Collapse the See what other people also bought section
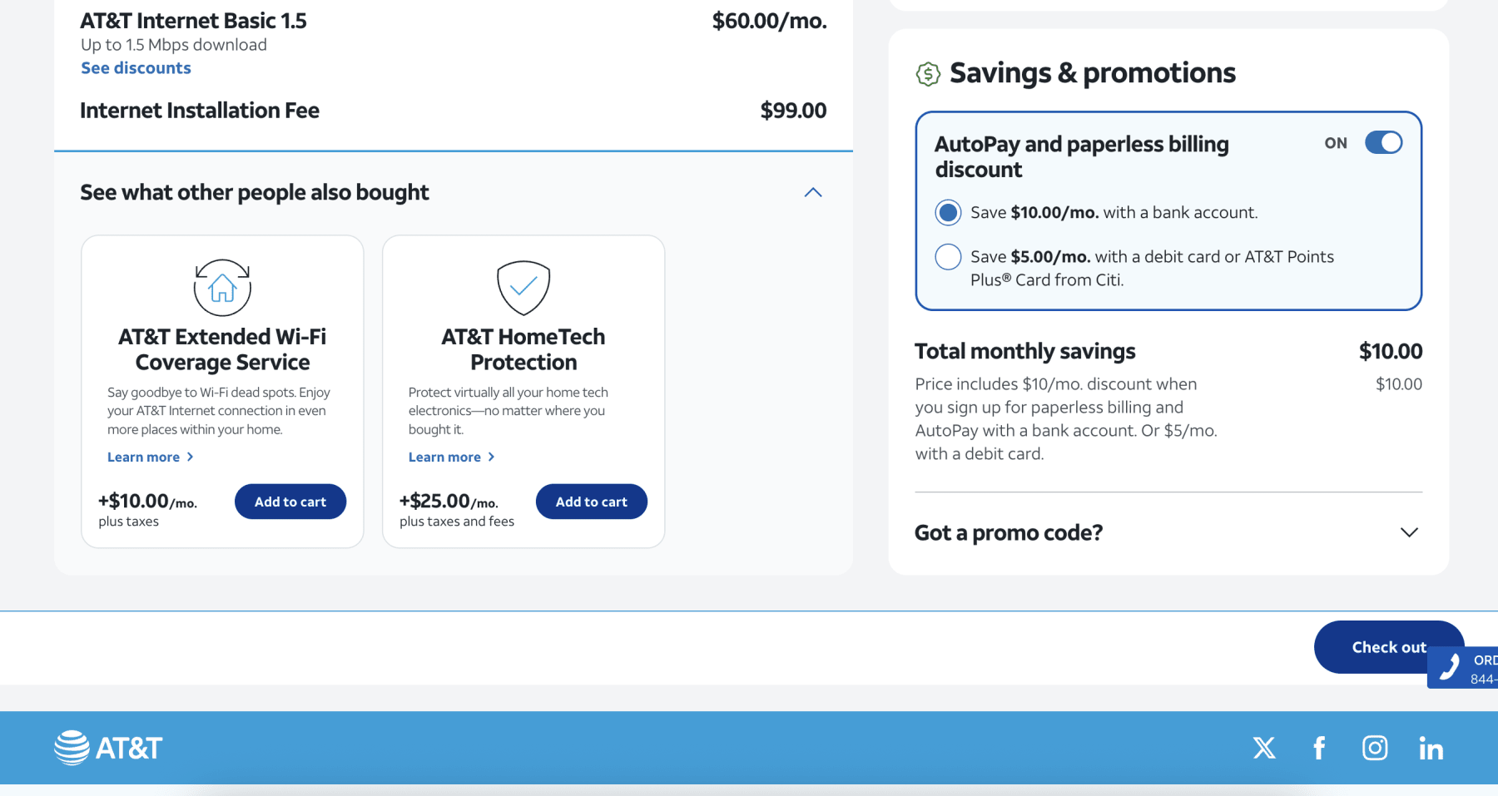This screenshot has height=796, width=1498. click(x=813, y=192)
